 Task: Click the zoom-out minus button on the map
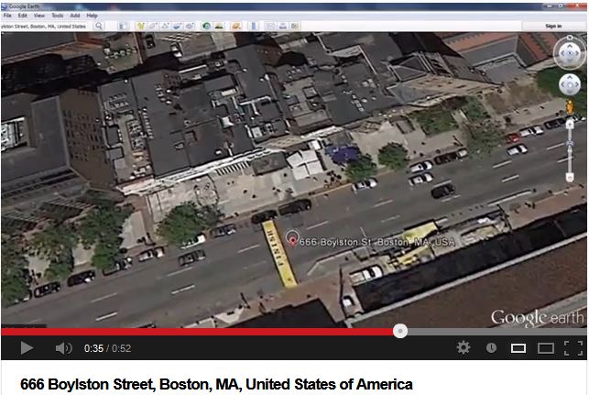570,178
